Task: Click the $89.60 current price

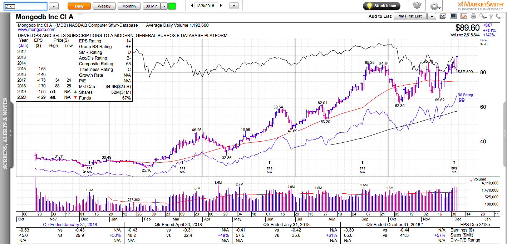Action: click(x=467, y=28)
